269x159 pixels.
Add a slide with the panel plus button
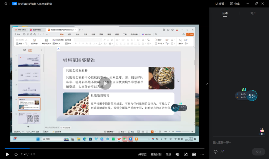point(28,127)
